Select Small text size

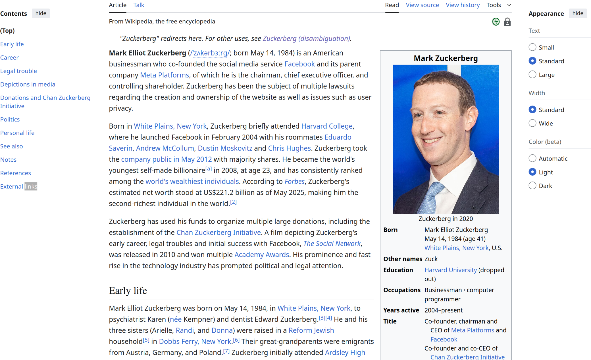(x=532, y=47)
